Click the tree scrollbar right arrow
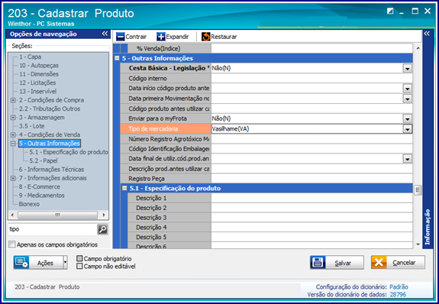Screen dimensions: 439x304 click(x=104, y=215)
